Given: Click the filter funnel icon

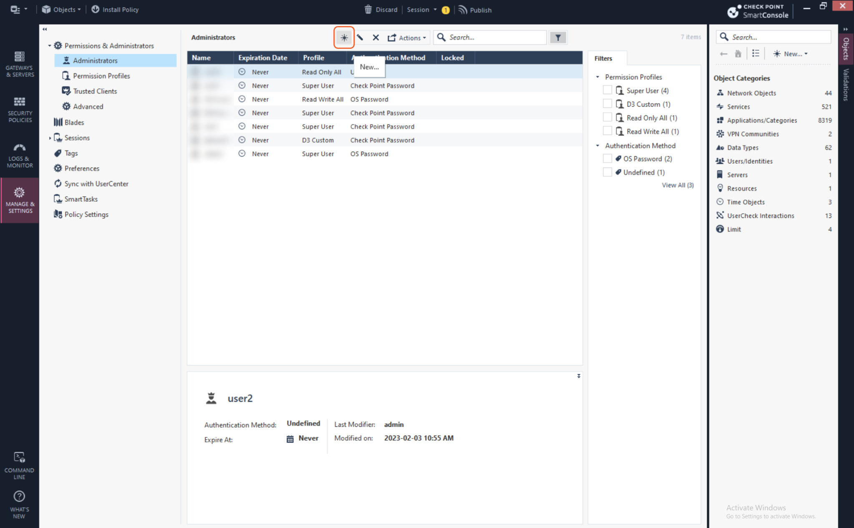Looking at the screenshot, I should tap(558, 38).
